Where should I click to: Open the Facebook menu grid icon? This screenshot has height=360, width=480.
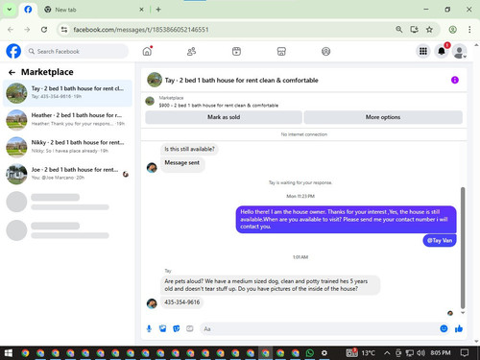coord(423,51)
